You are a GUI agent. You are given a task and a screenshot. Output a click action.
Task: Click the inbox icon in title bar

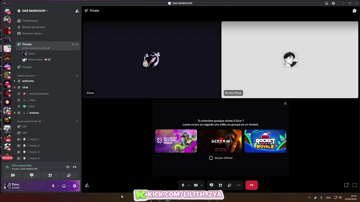click(x=327, y=3)
